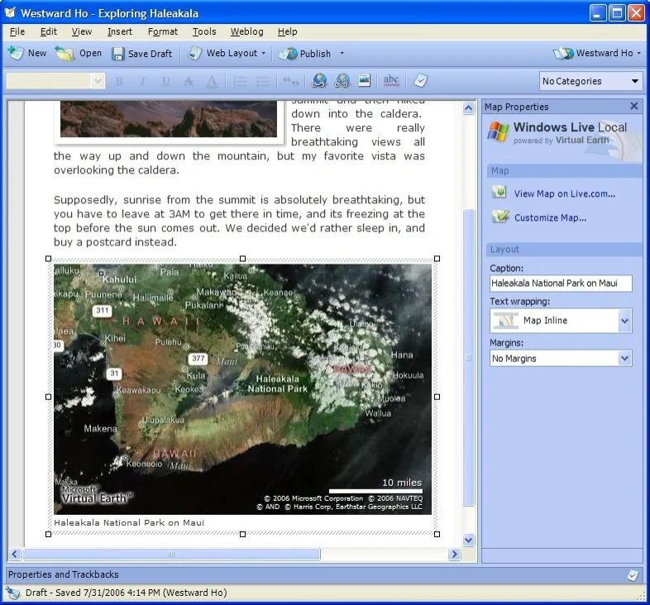Open the Text wrapping Map Inline dropdown
650x605 pixels.
[561, 321]
